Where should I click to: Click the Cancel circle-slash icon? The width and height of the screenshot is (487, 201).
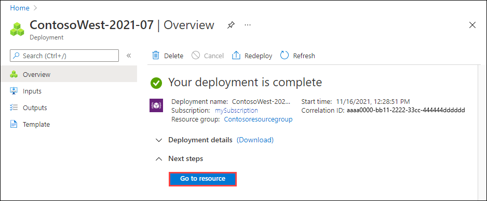196,56
